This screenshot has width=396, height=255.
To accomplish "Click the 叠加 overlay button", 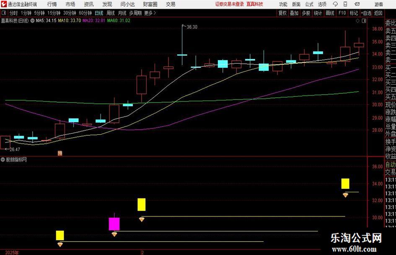I will (x=294, y=13).
